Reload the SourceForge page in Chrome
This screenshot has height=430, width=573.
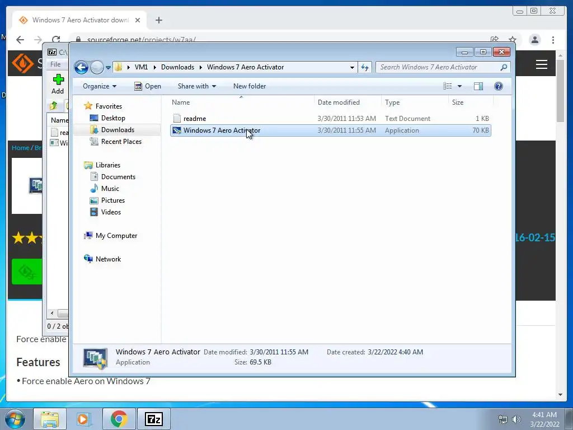pos(56,40)
